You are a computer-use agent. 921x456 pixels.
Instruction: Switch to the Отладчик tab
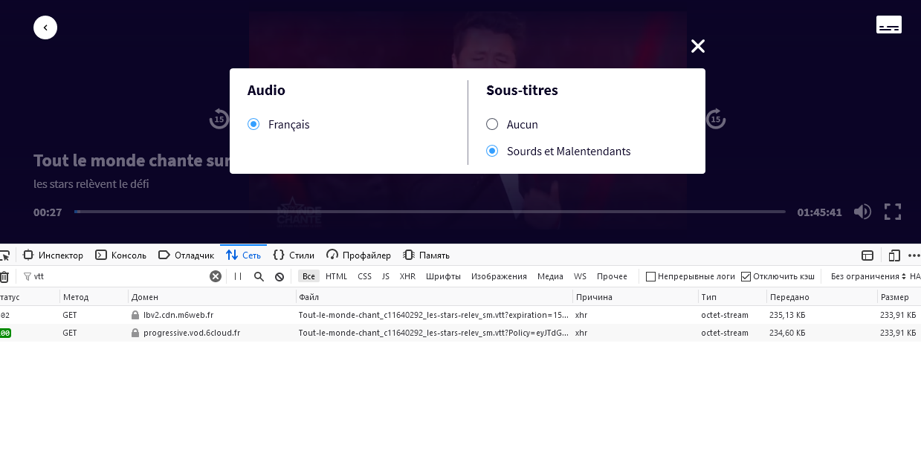point(186,255)
